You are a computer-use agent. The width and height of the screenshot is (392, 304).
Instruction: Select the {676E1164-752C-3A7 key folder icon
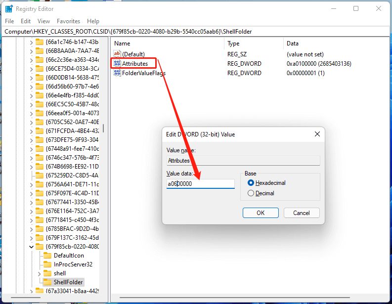(39, 211)
